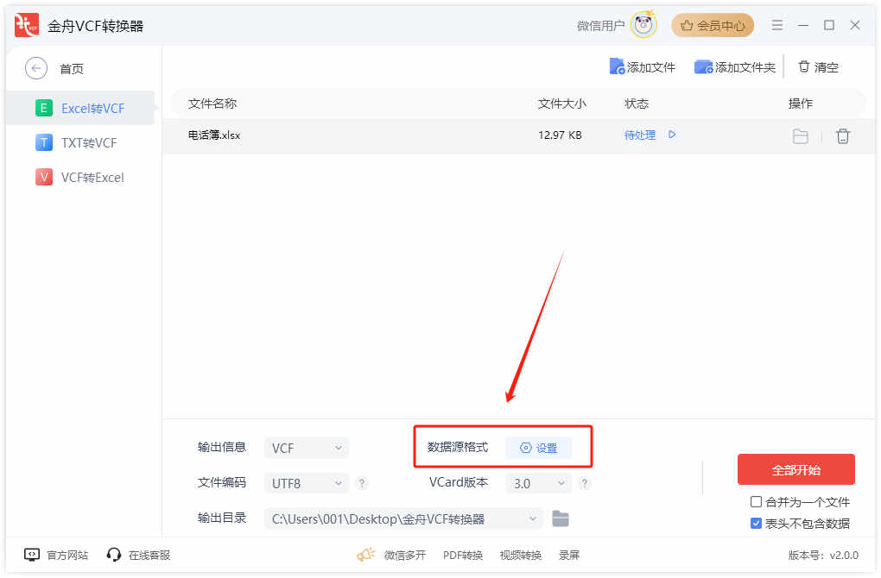This screenshot has width=881, height=578.
Task: Click the 录屏 link
Action: [568, 555]
